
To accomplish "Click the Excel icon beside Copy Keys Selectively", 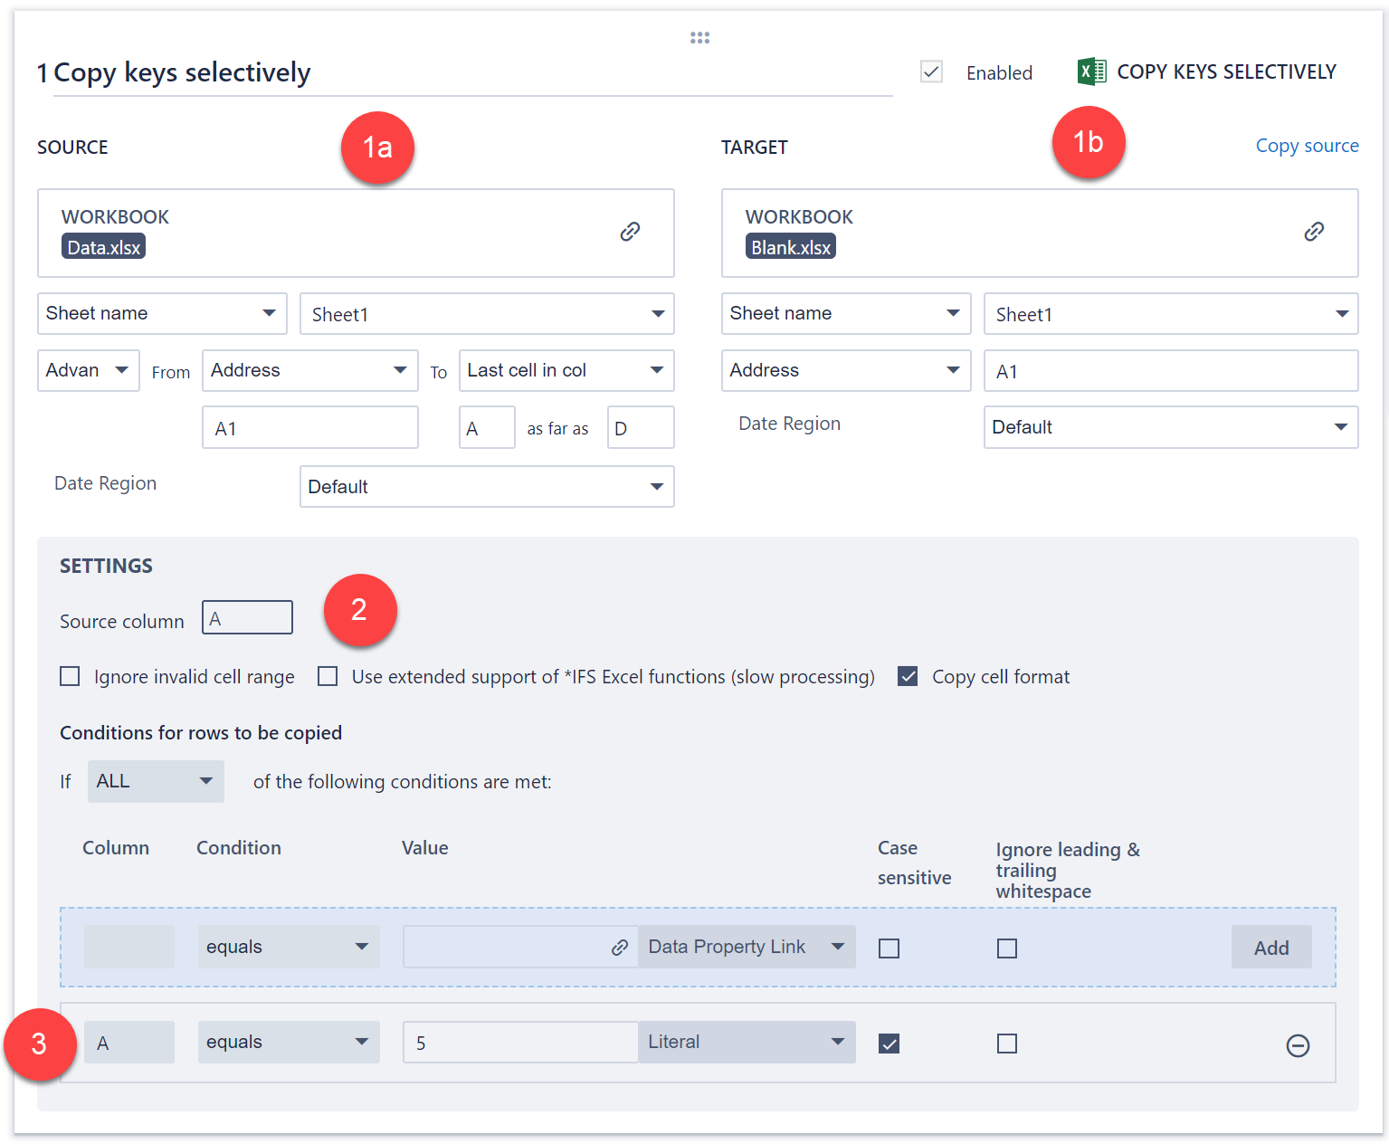I will [1091, 71].
